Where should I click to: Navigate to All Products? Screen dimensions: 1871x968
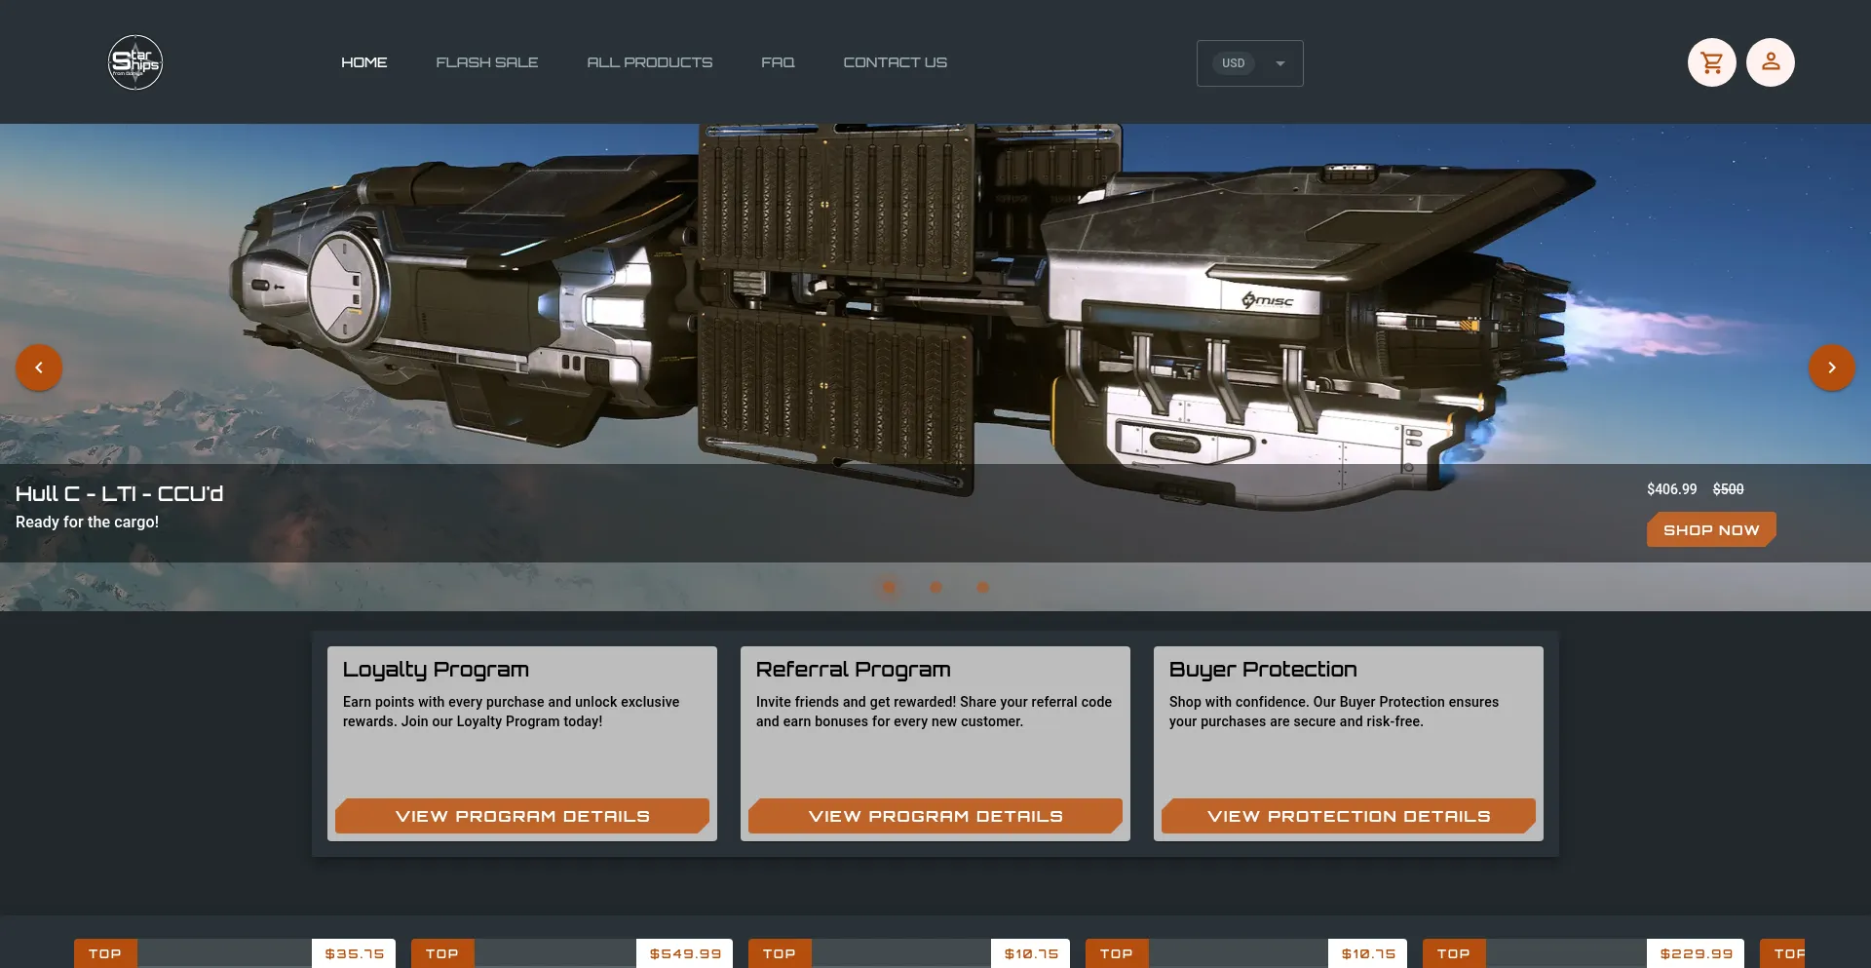pos(649,62)
